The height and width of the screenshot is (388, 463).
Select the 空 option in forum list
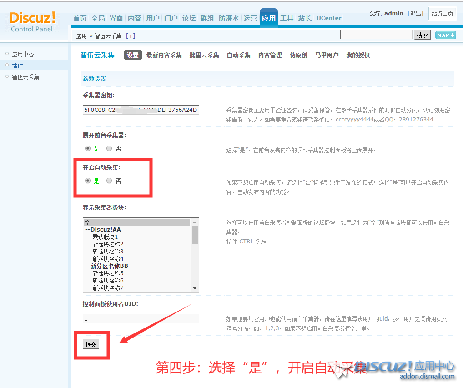tap(137, 222)
